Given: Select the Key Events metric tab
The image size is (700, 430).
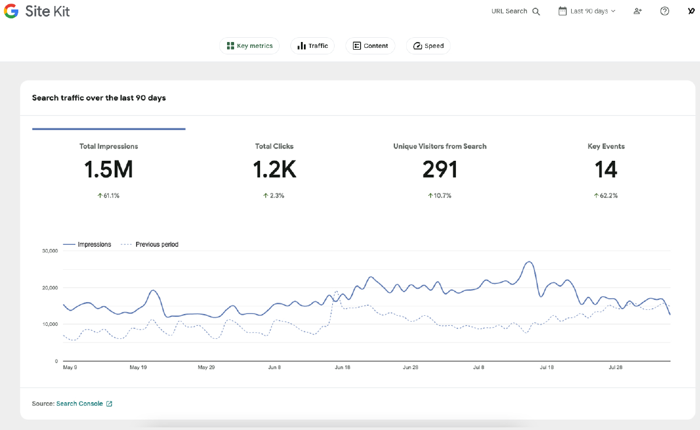Looking at the screenshot, I should [x=606, y=170].
